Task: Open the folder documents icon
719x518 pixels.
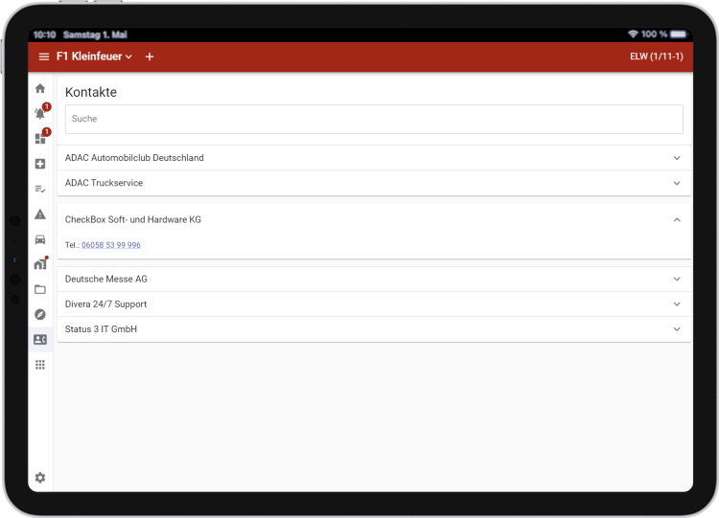Action: (40, 289)
